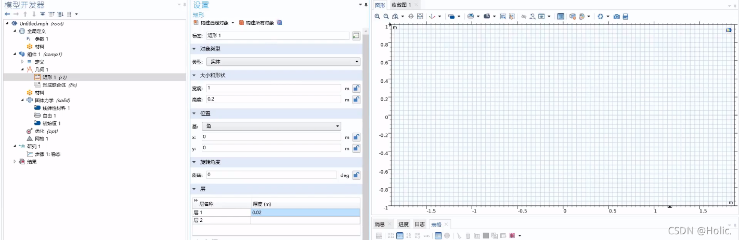Click the zoom out magnifier icon
The height and width of the screenshot is (240, 739).
[386, 17]
